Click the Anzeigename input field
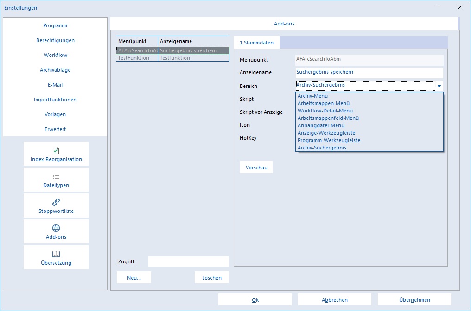Viewport: 471px width, 311px height. pos(369,73)
